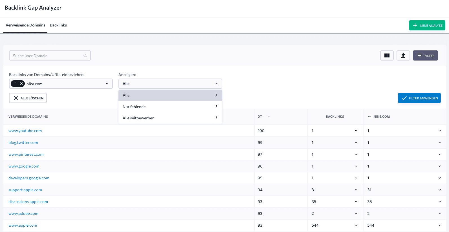This screenshot has height=232, width=449.
Task: Open the nike.com domains dropdown
Action: [x=107, y=84]
